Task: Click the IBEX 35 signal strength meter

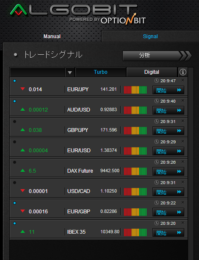Action: pyautogui.click(x=135, y=232)
